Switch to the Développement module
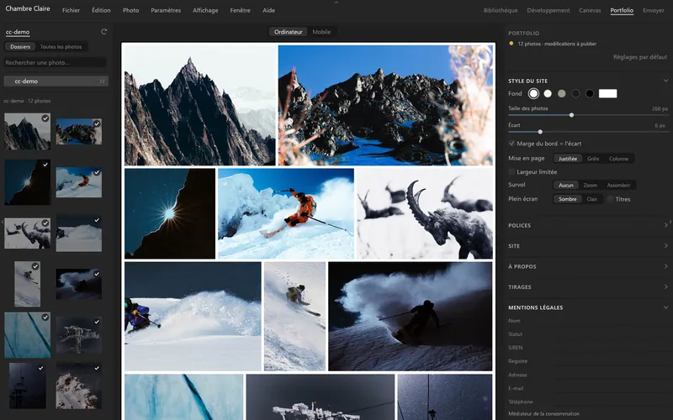 [548, 10]
